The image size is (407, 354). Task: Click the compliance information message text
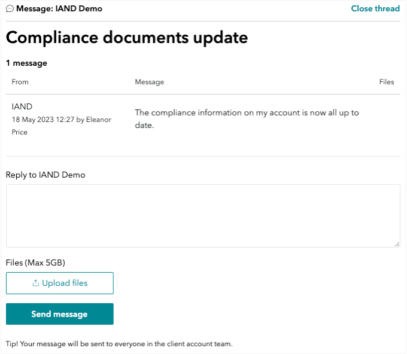(247, 119)
